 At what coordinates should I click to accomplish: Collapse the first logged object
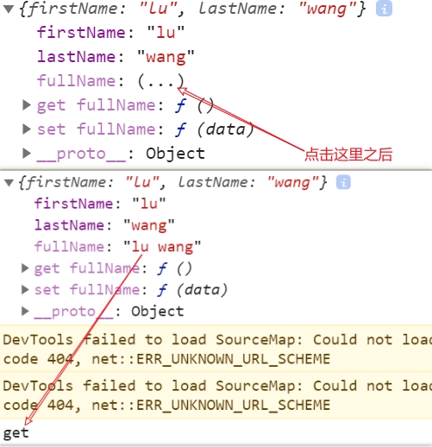point(9,9)
